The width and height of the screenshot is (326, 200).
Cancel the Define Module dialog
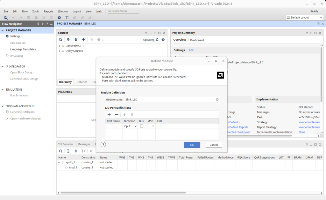[214, 145]
